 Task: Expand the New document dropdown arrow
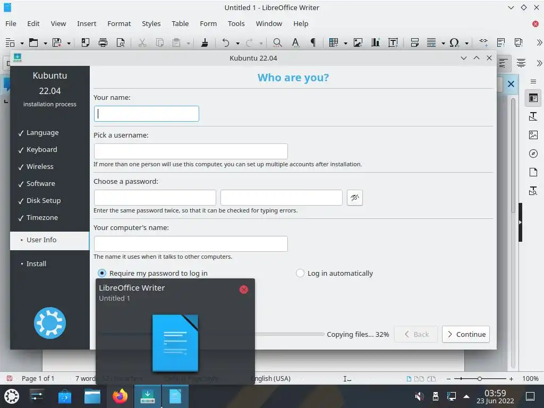pyautogui.click(x=22, y=44)
